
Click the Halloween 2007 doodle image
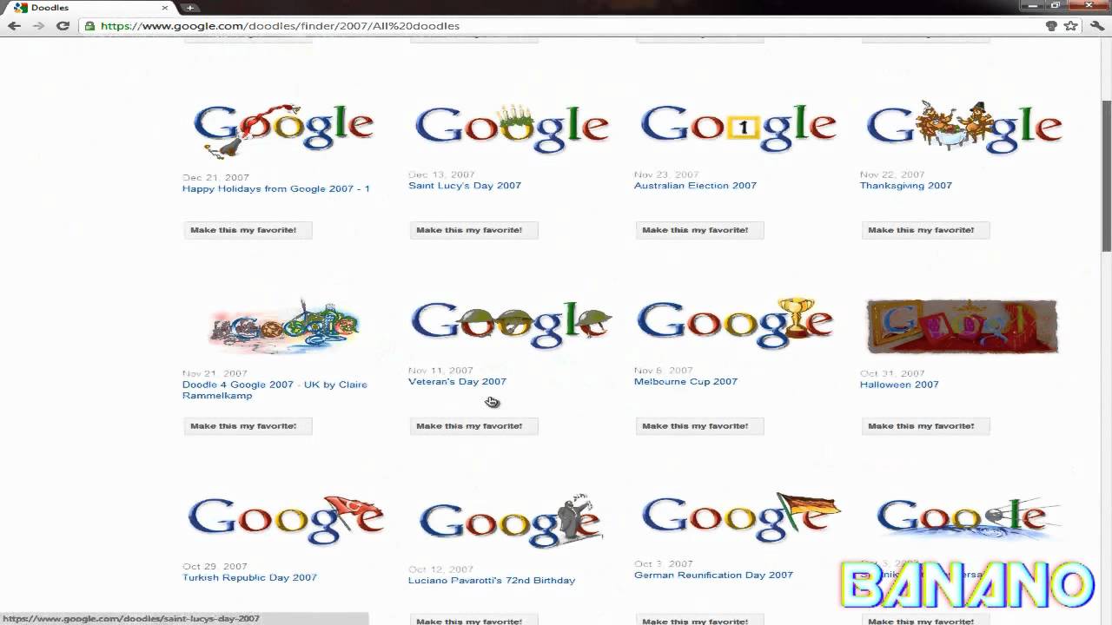point(963,326)
